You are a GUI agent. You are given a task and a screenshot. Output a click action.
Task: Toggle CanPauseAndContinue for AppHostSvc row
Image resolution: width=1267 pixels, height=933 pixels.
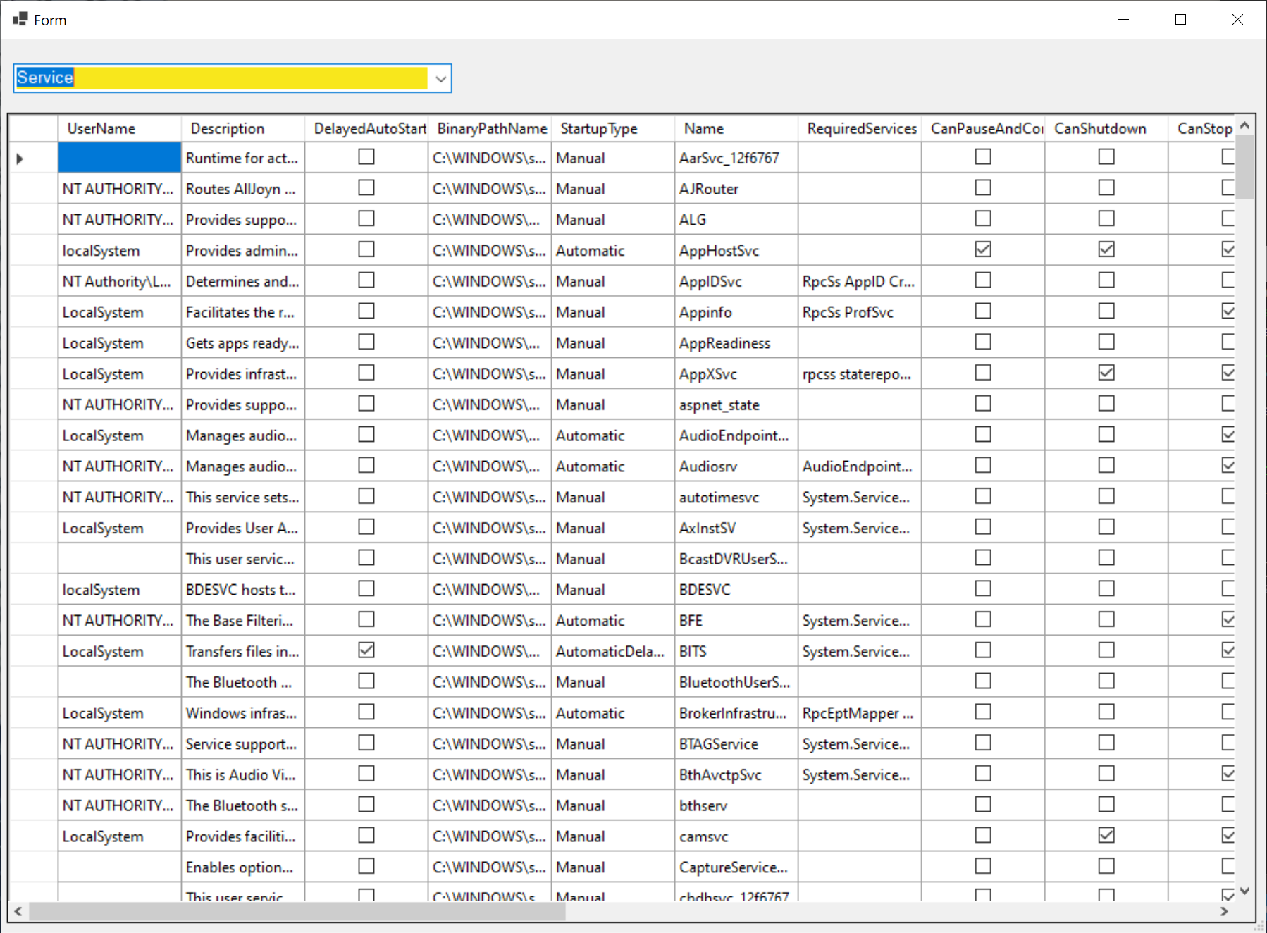(x=983, y=249)
